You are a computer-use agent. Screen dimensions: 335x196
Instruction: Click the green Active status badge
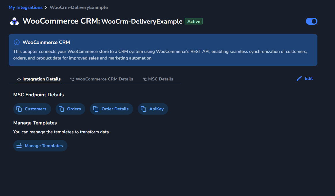point(194,22)
